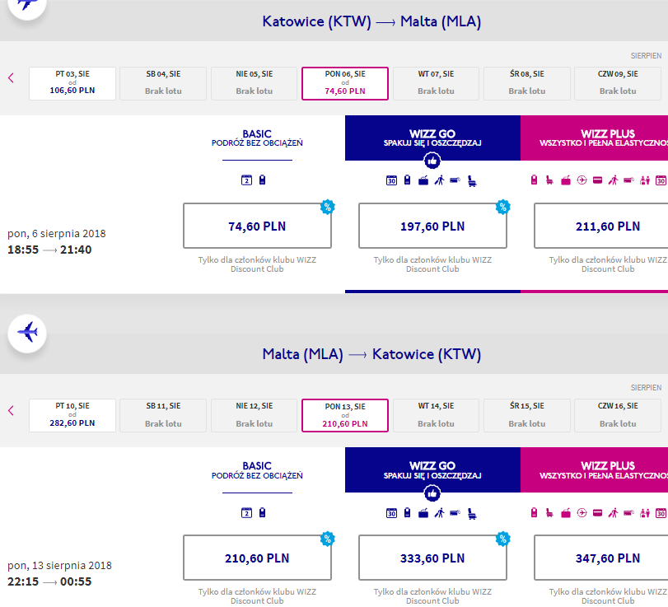The width and height of the screenshot is (668, 607).
Task: Click the Basic calendar '2' icon for Katowice–Malta flight
Action: click(246, 180)
